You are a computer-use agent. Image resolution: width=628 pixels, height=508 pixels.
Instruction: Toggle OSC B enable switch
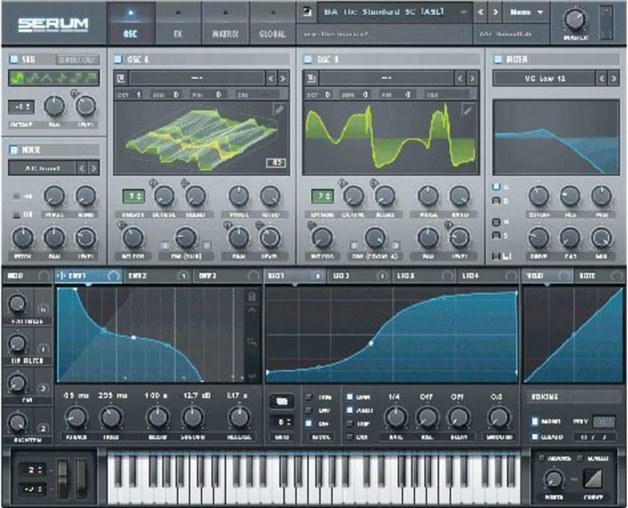pos(308,59)
